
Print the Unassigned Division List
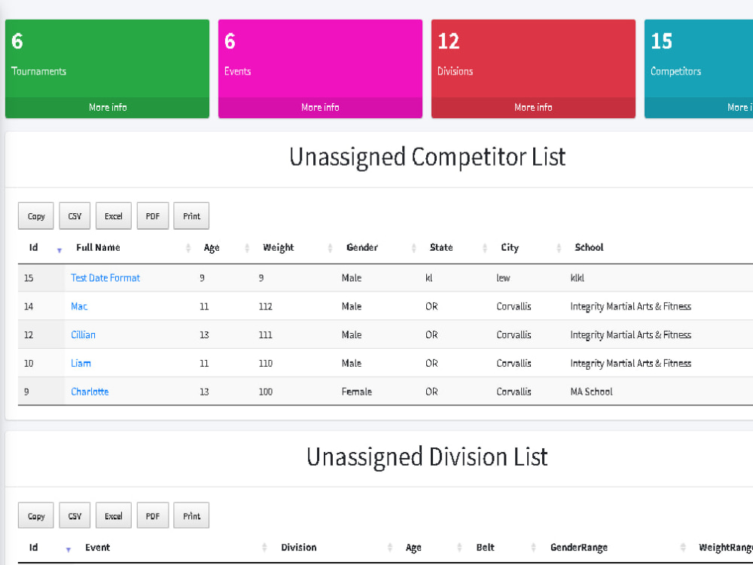click(x=191, y=516)
